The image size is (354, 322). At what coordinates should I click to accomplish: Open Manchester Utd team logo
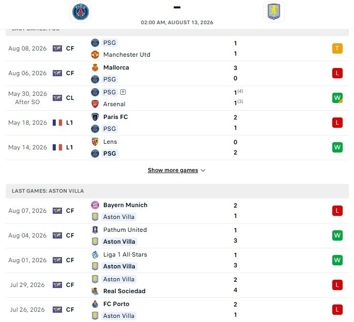tap(95, 55)
